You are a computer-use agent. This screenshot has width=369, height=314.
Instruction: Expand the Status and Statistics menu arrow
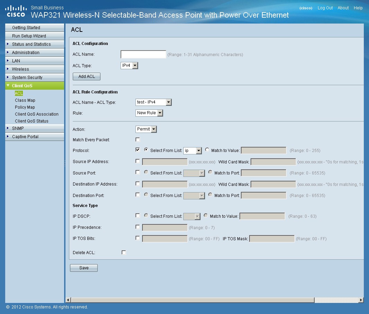point(8,44)
